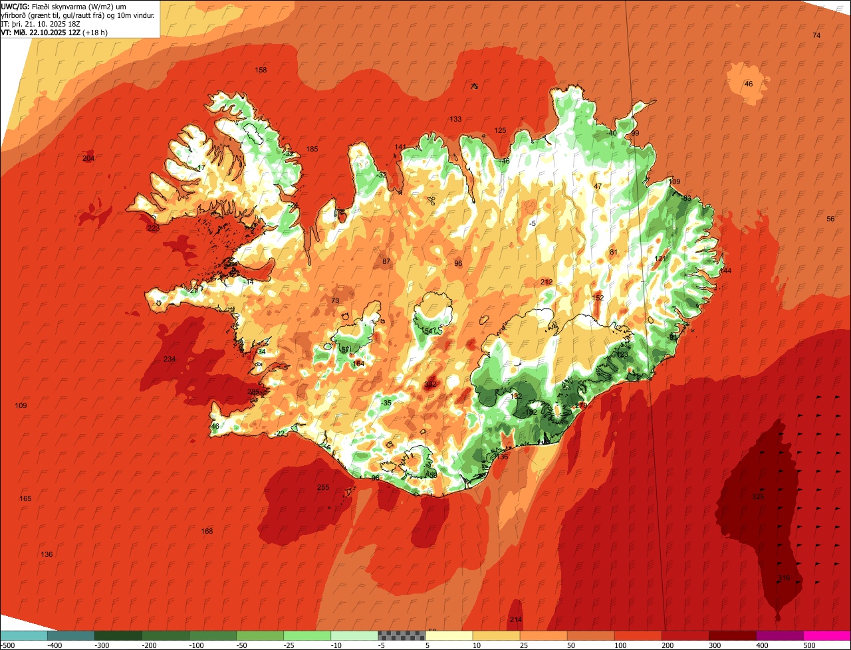Click the map value 133

[x=455, y=119]
